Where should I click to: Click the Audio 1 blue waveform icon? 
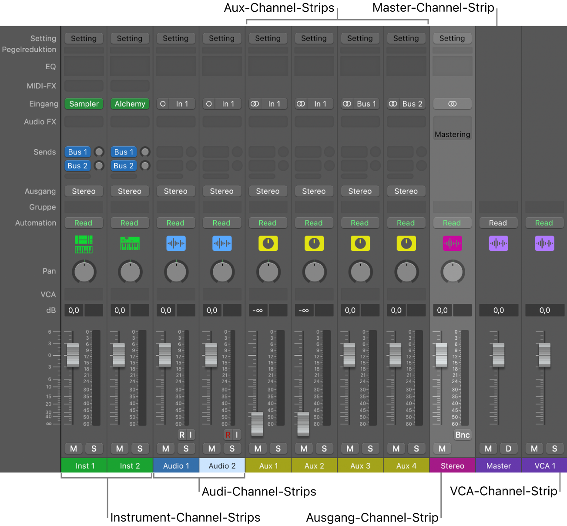pyautogui.click(x=176, y=243)
